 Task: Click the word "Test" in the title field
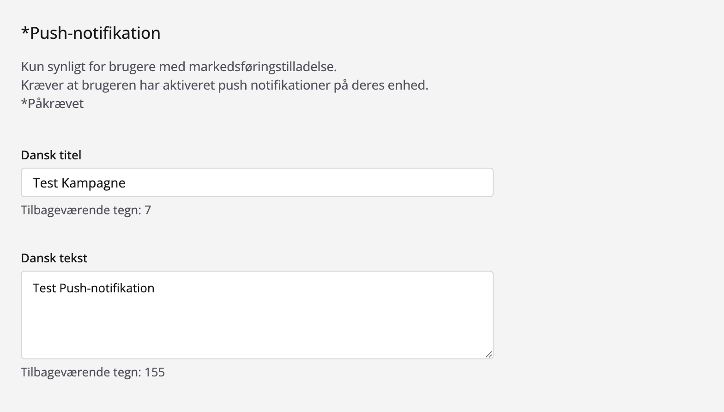pyautogui.click(x=45, y=183)
